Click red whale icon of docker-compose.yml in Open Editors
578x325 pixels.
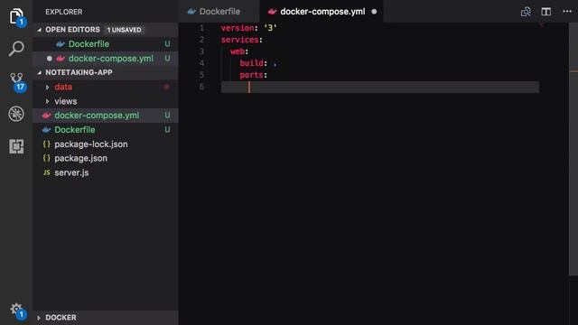(61, 59)
